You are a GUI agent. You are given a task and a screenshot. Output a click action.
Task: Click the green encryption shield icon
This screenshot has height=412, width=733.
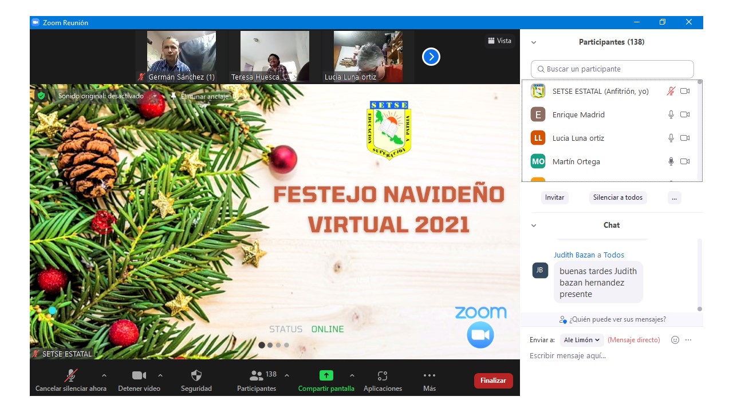coord(41,96)
